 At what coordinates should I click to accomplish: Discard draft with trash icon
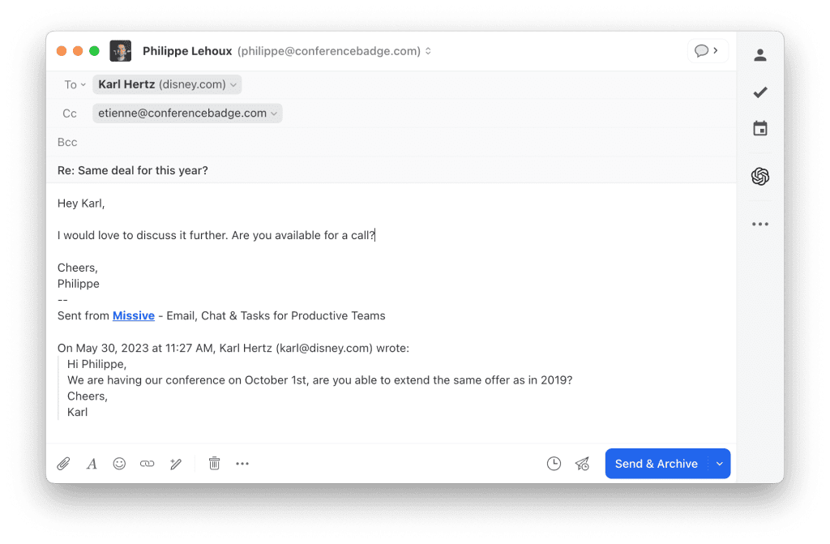214,464
